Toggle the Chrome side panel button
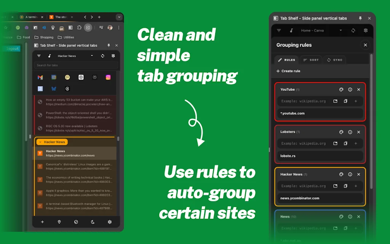390x244 pixels. click(x=88, y=27)
